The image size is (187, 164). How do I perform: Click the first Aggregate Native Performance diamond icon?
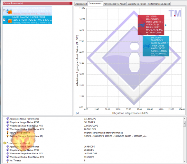[8, 119]
